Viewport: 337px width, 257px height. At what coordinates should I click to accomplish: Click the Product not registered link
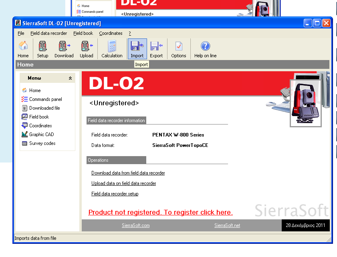[x=160, y=212]
